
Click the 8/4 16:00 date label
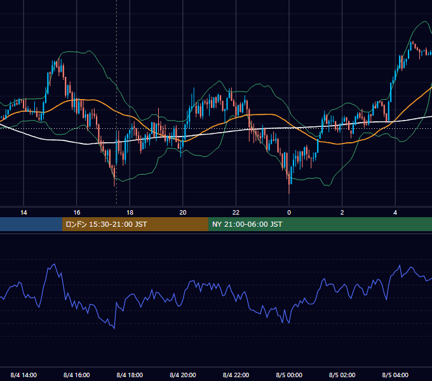click(77, 375)
